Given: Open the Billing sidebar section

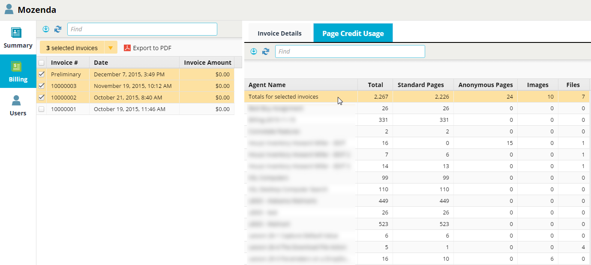Looking at the screenshot, I should pyautogui.click(x=18, y=72).
